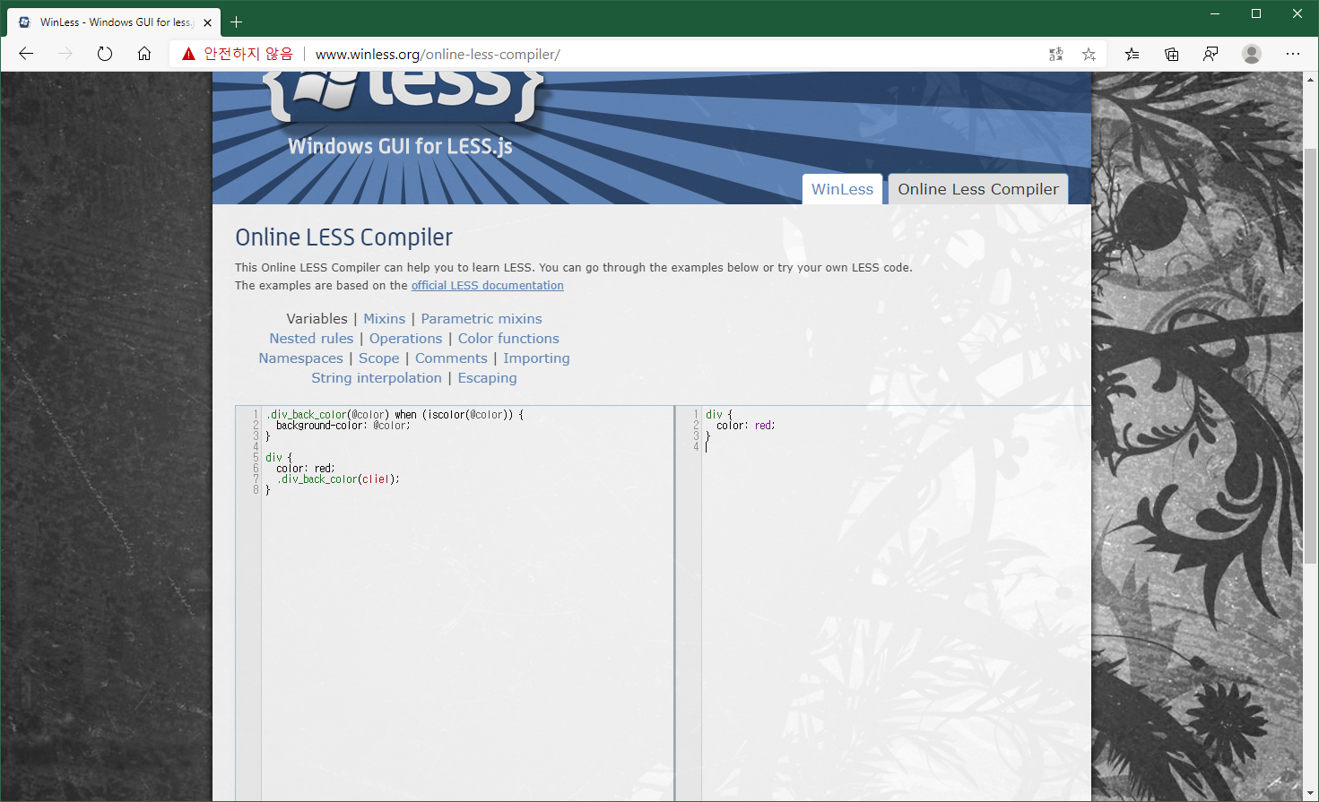Click the not secure warning icon
The width and height of the screenshot is (1319, 802).
pyautogui.click(x=188, y=54)
